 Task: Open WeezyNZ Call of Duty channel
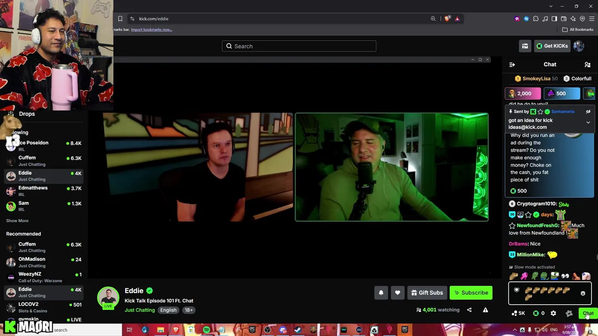[44, 277]
